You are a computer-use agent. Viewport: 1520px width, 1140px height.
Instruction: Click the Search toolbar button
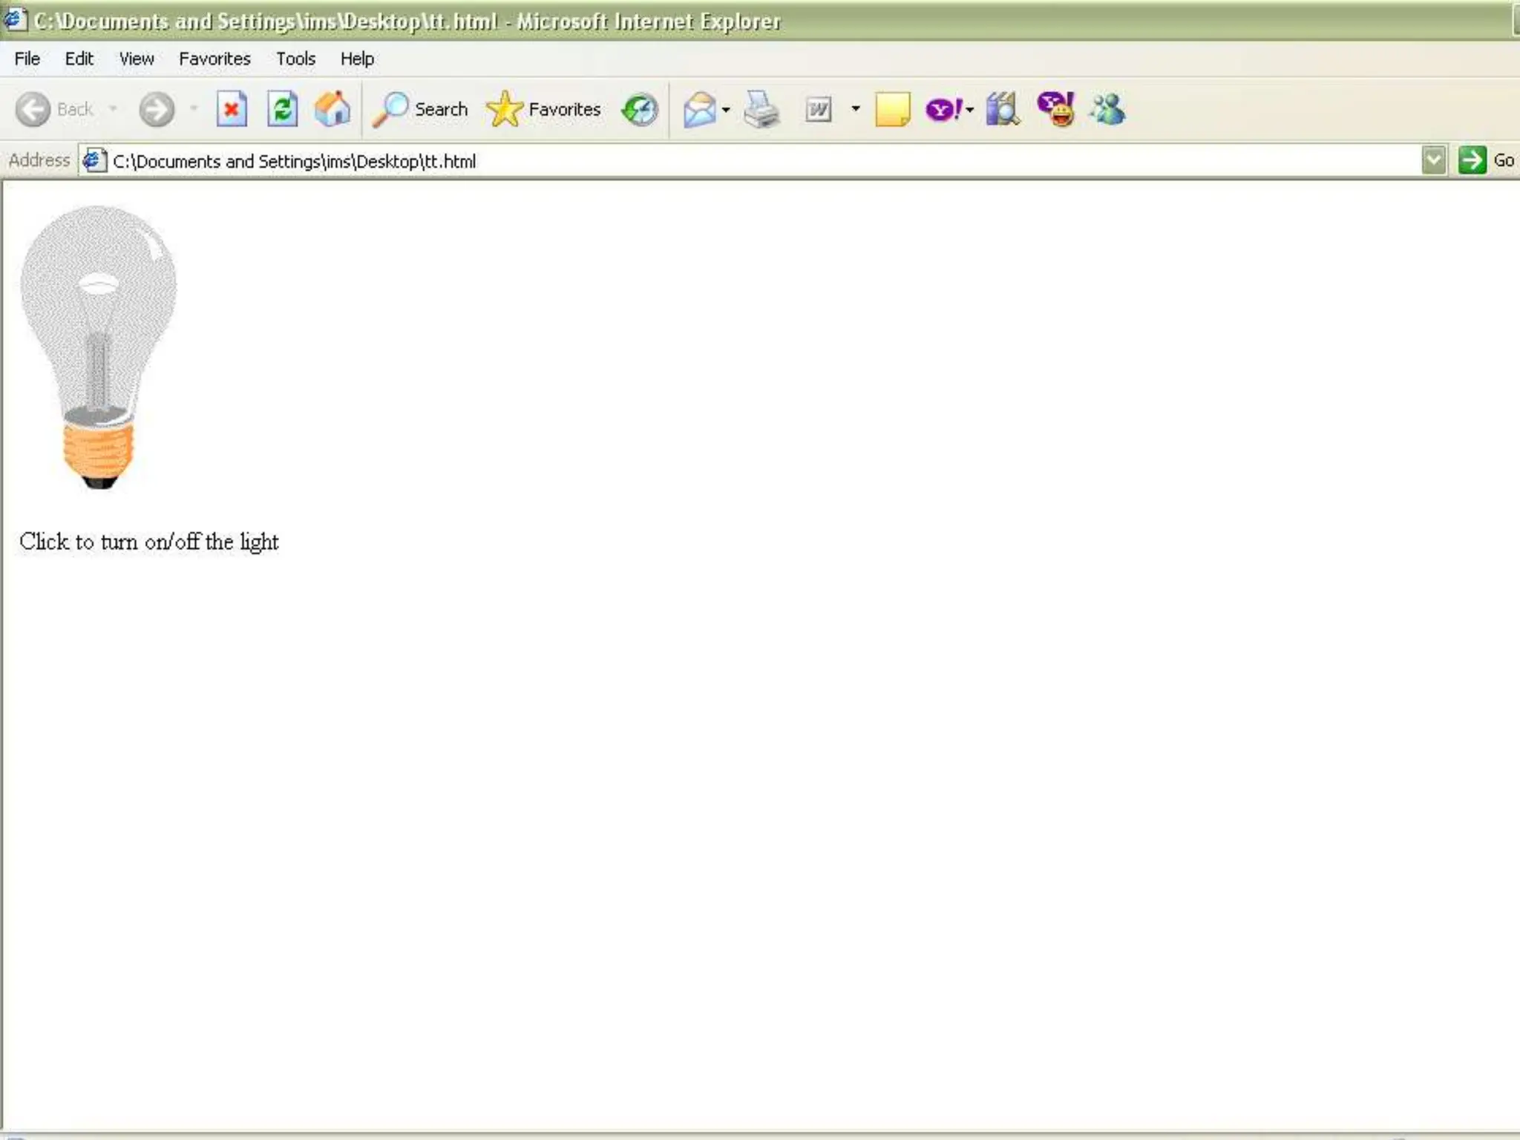[x=421, y=110]
